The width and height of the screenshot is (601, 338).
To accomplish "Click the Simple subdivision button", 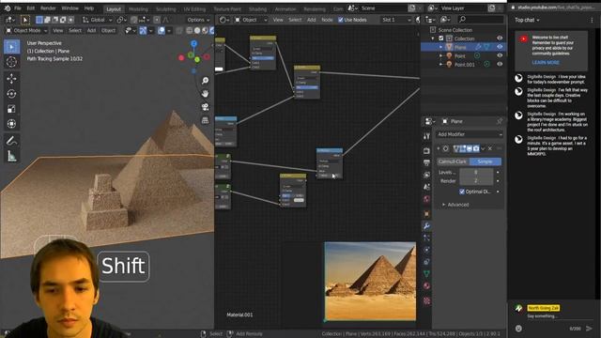I will click(485, 161).
